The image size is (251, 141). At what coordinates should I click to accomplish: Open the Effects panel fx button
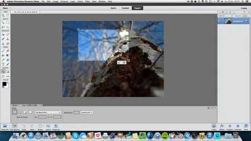point(222,127)
